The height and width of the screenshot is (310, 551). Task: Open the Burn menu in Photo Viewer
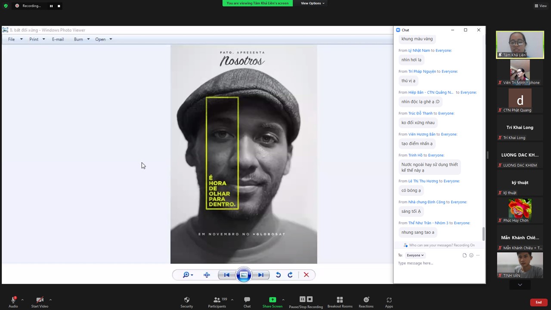click(x=82, y=39)
